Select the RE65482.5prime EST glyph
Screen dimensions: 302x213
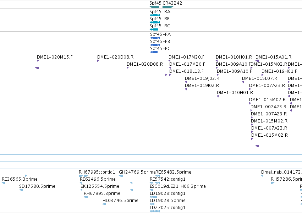[x=158, y=176]
